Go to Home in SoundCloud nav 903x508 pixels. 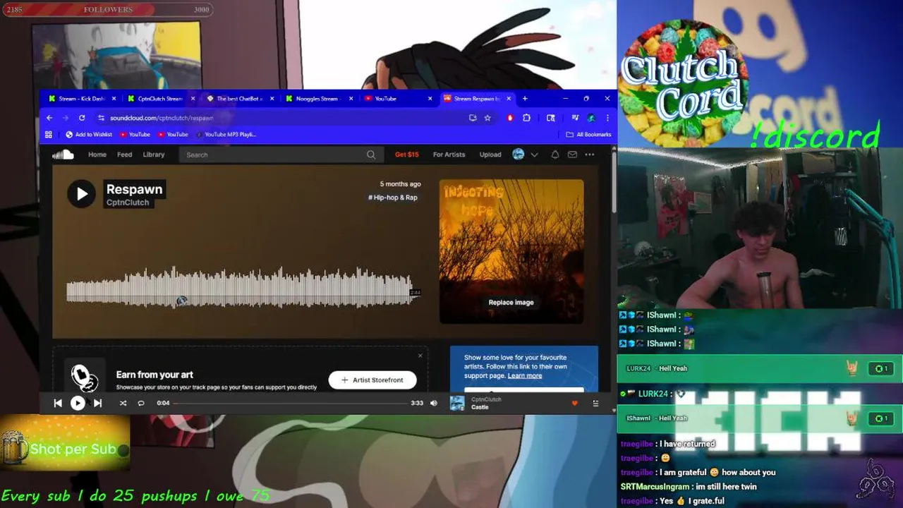[97, 155]
